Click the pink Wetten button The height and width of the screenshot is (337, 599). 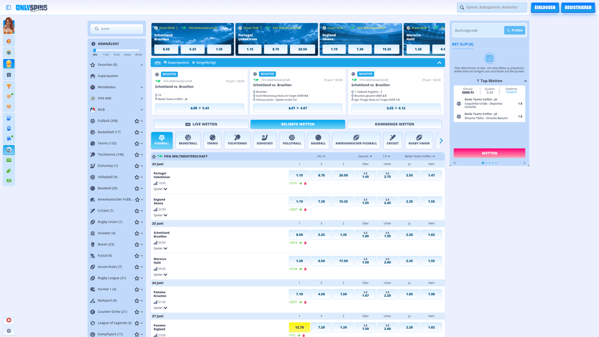[x=490, y=153]
